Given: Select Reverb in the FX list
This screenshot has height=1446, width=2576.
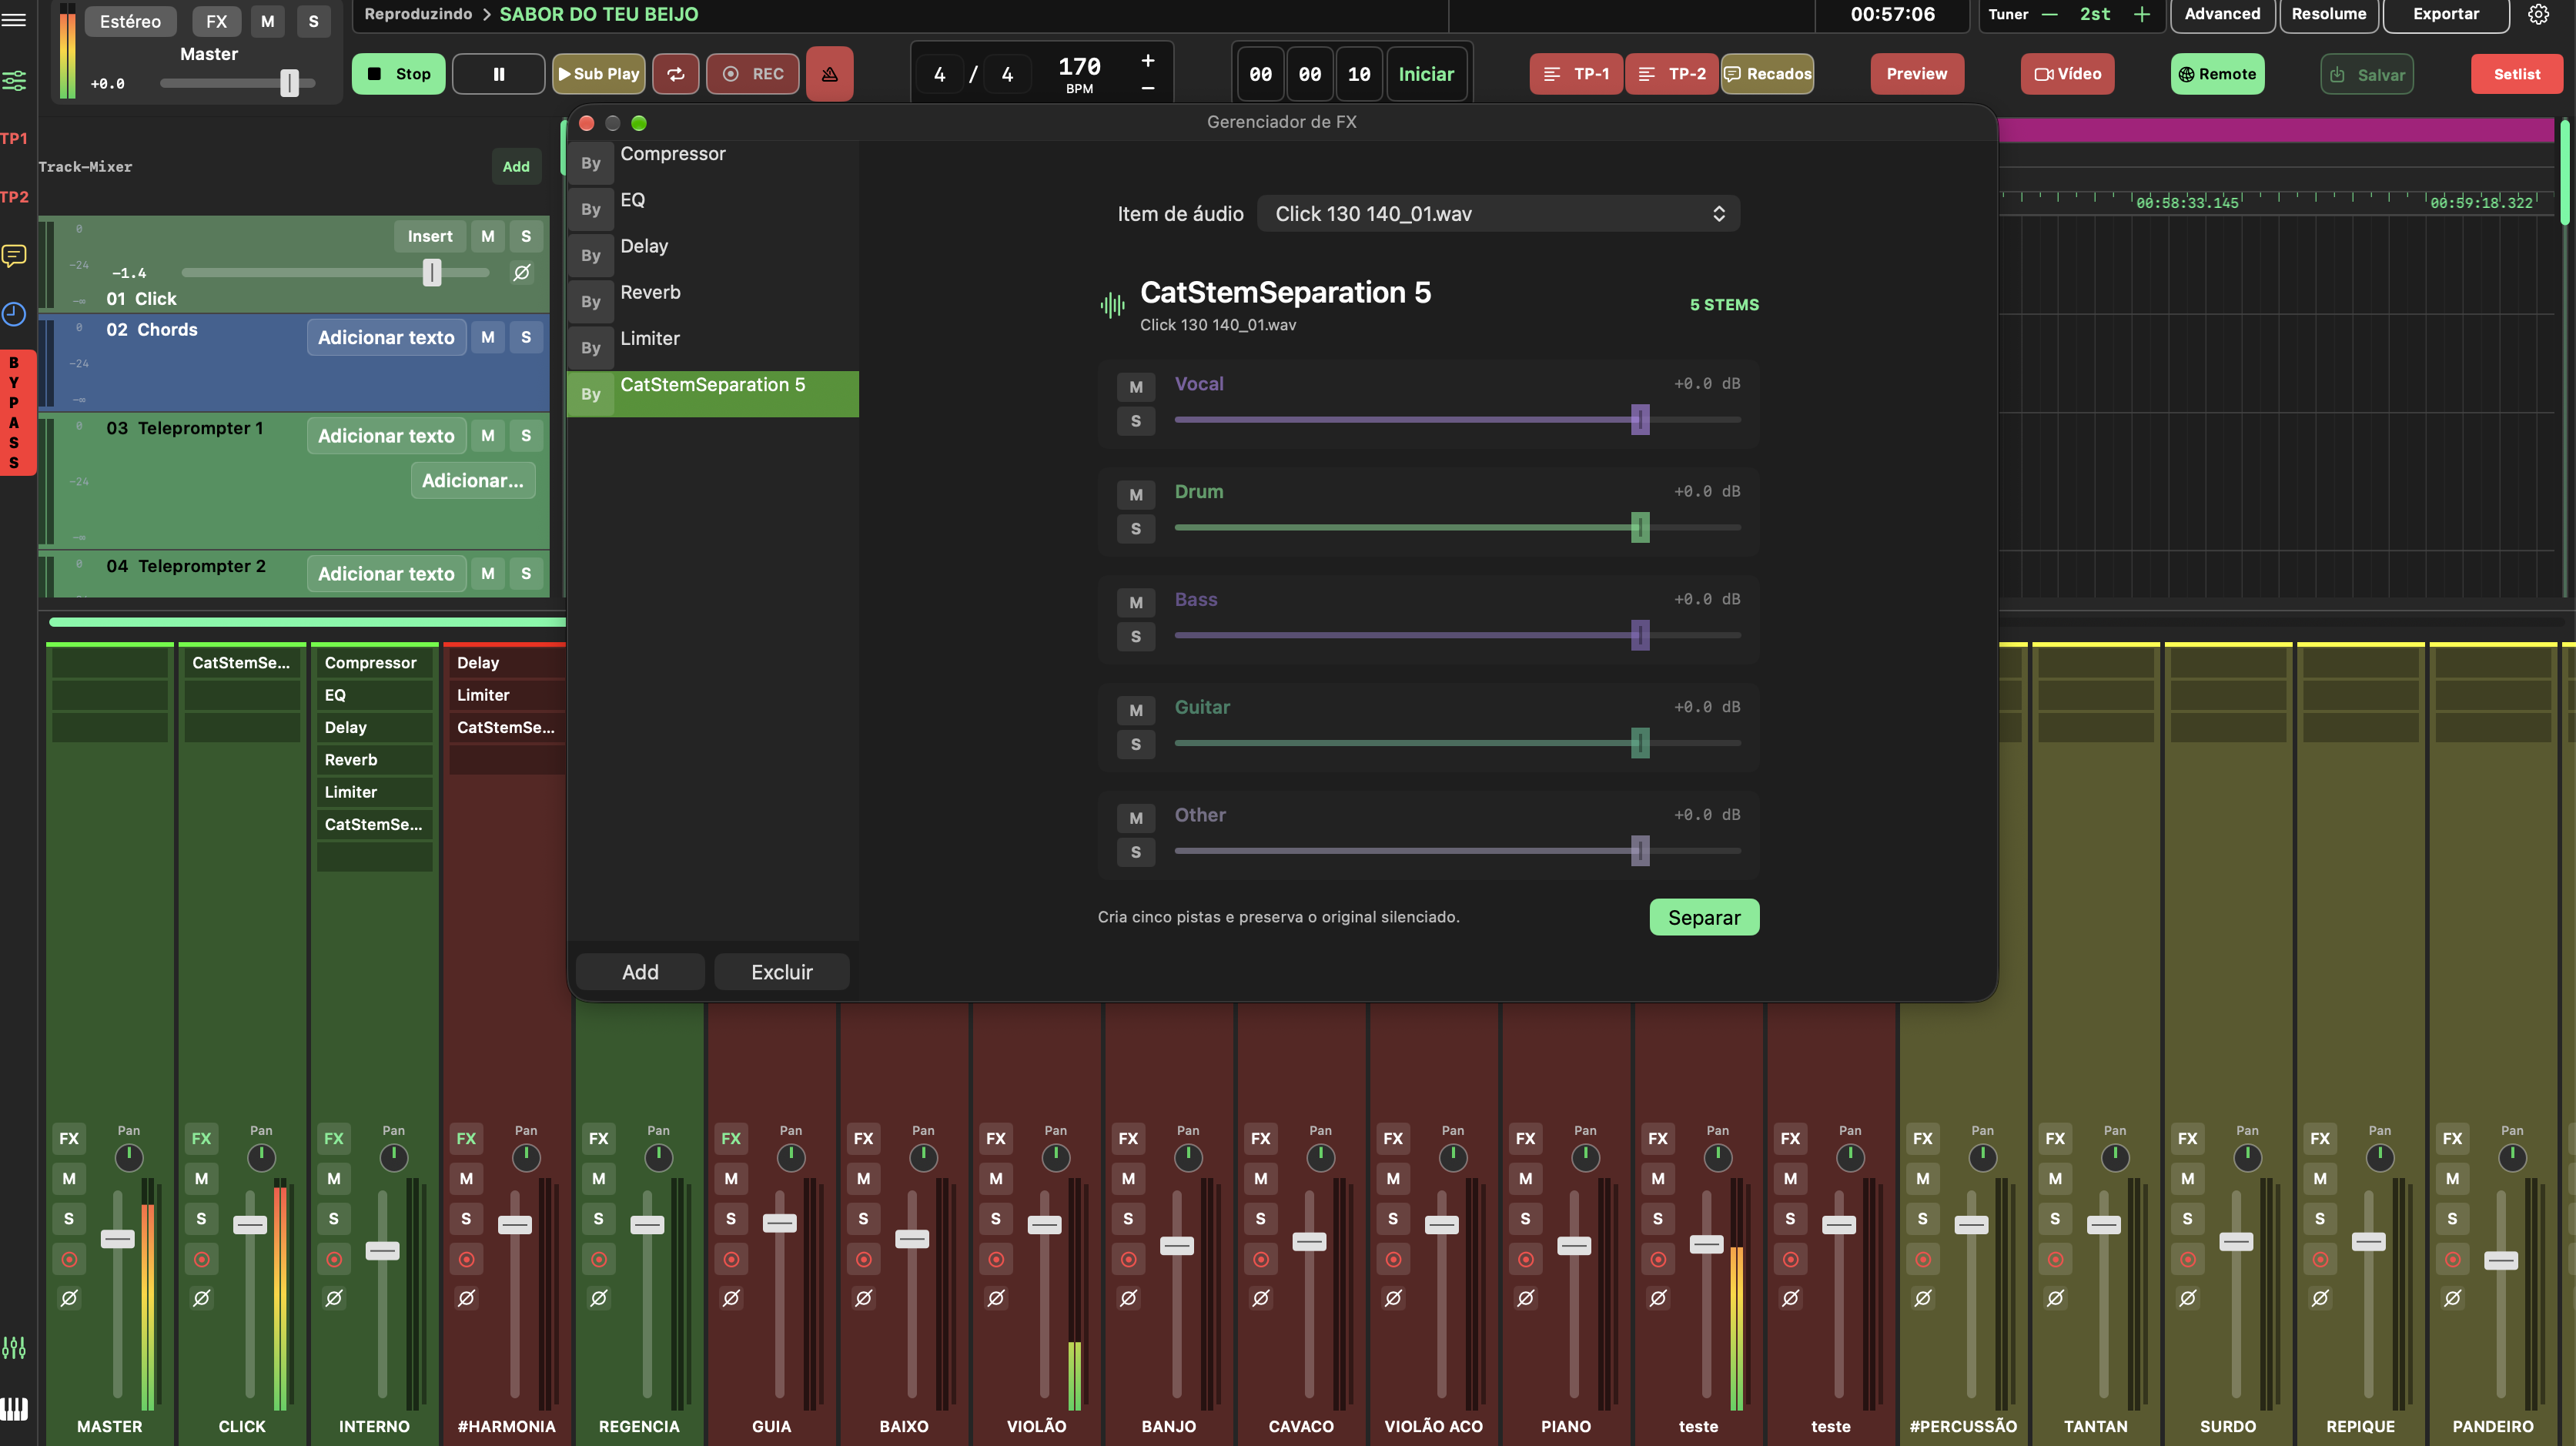Looking at the screenshot, I should 712,301.
